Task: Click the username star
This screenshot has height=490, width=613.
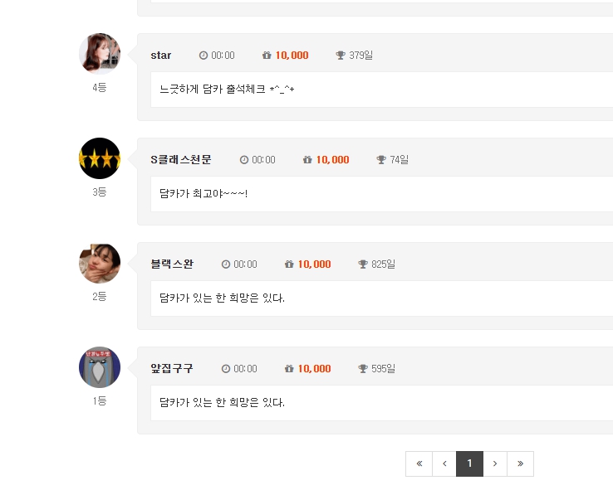Action: (161, 56)
